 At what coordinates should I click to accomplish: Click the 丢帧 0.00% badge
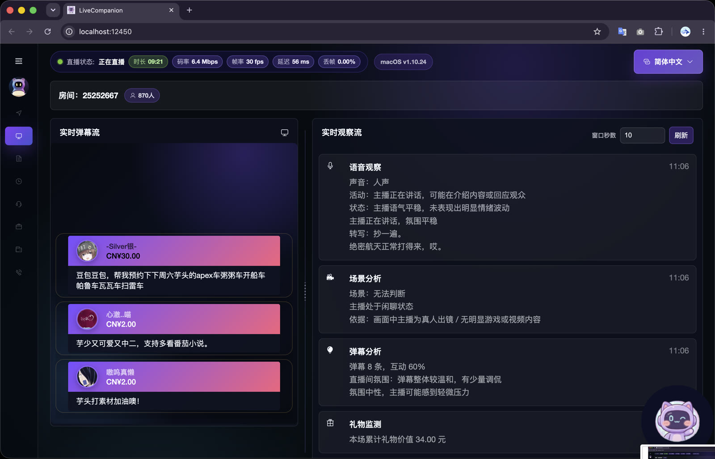(339, 62)
